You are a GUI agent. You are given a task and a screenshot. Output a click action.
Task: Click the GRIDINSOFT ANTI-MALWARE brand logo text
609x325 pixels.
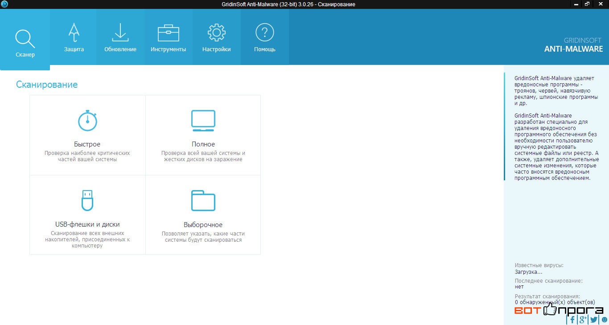[x=573, y=45]
